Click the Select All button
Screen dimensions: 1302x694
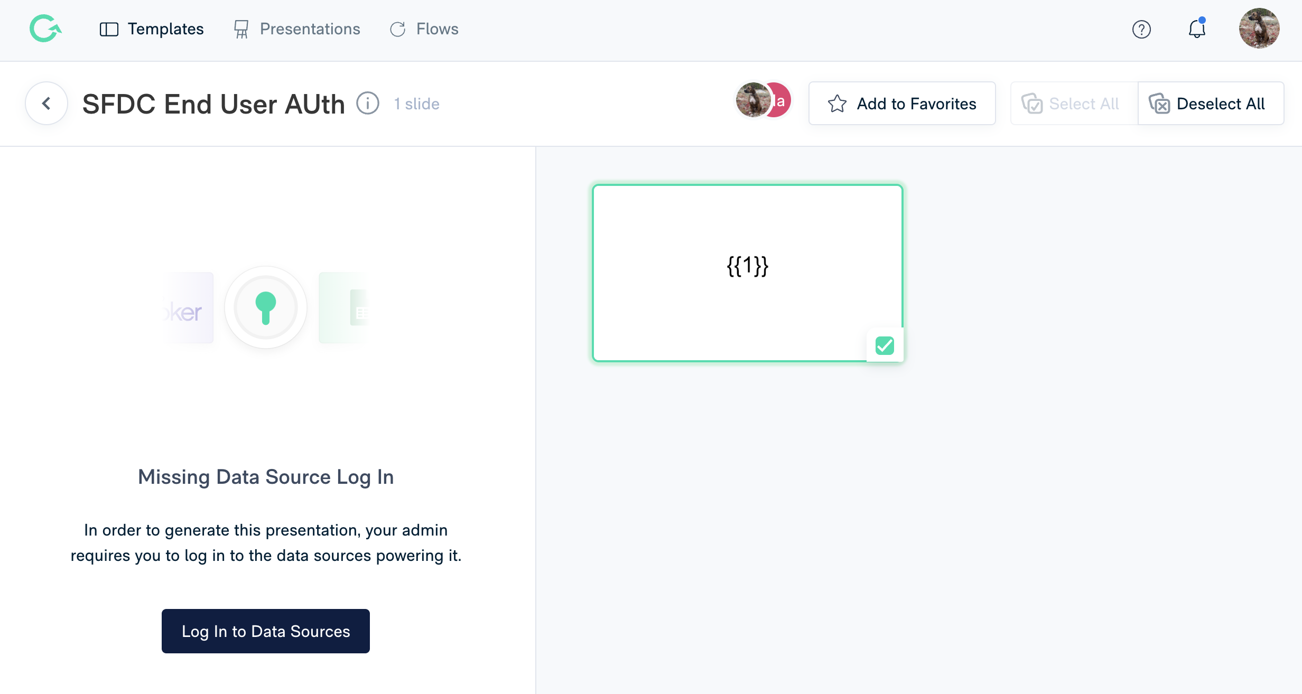(1074, 104)
